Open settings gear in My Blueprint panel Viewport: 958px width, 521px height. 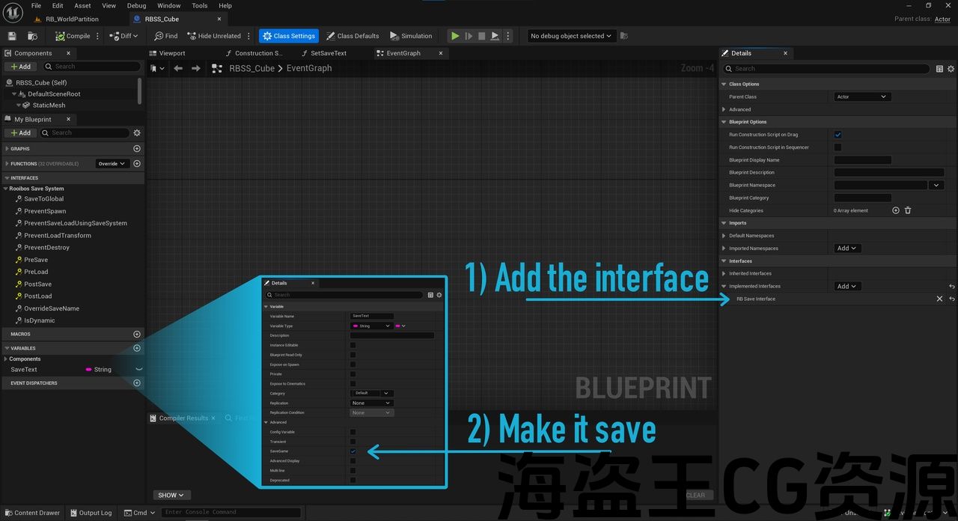137,132
